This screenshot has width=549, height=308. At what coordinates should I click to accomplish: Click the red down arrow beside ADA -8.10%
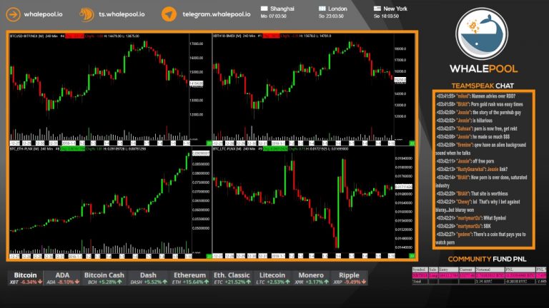[77, 282]
